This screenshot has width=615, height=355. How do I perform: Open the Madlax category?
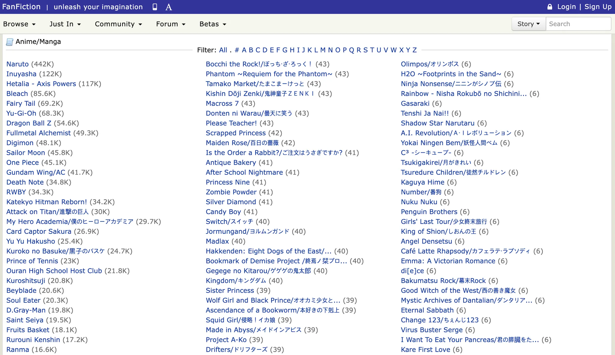217,241
